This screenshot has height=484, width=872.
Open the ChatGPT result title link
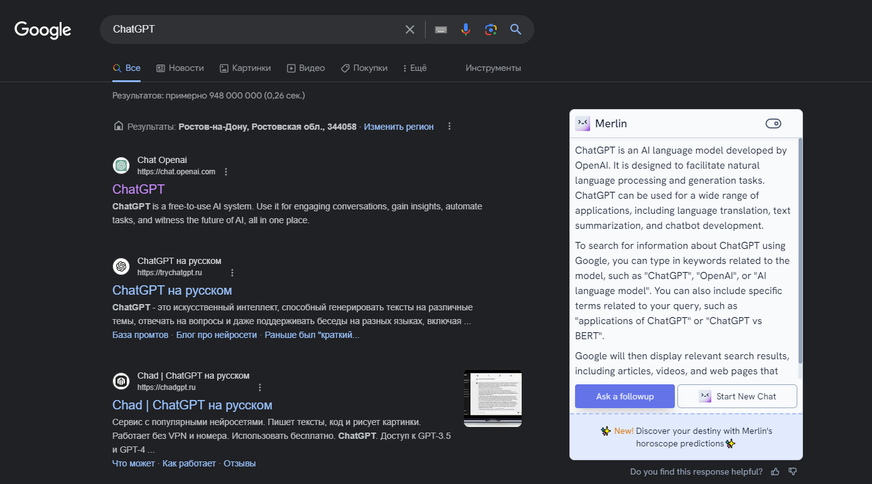(139, 189)
